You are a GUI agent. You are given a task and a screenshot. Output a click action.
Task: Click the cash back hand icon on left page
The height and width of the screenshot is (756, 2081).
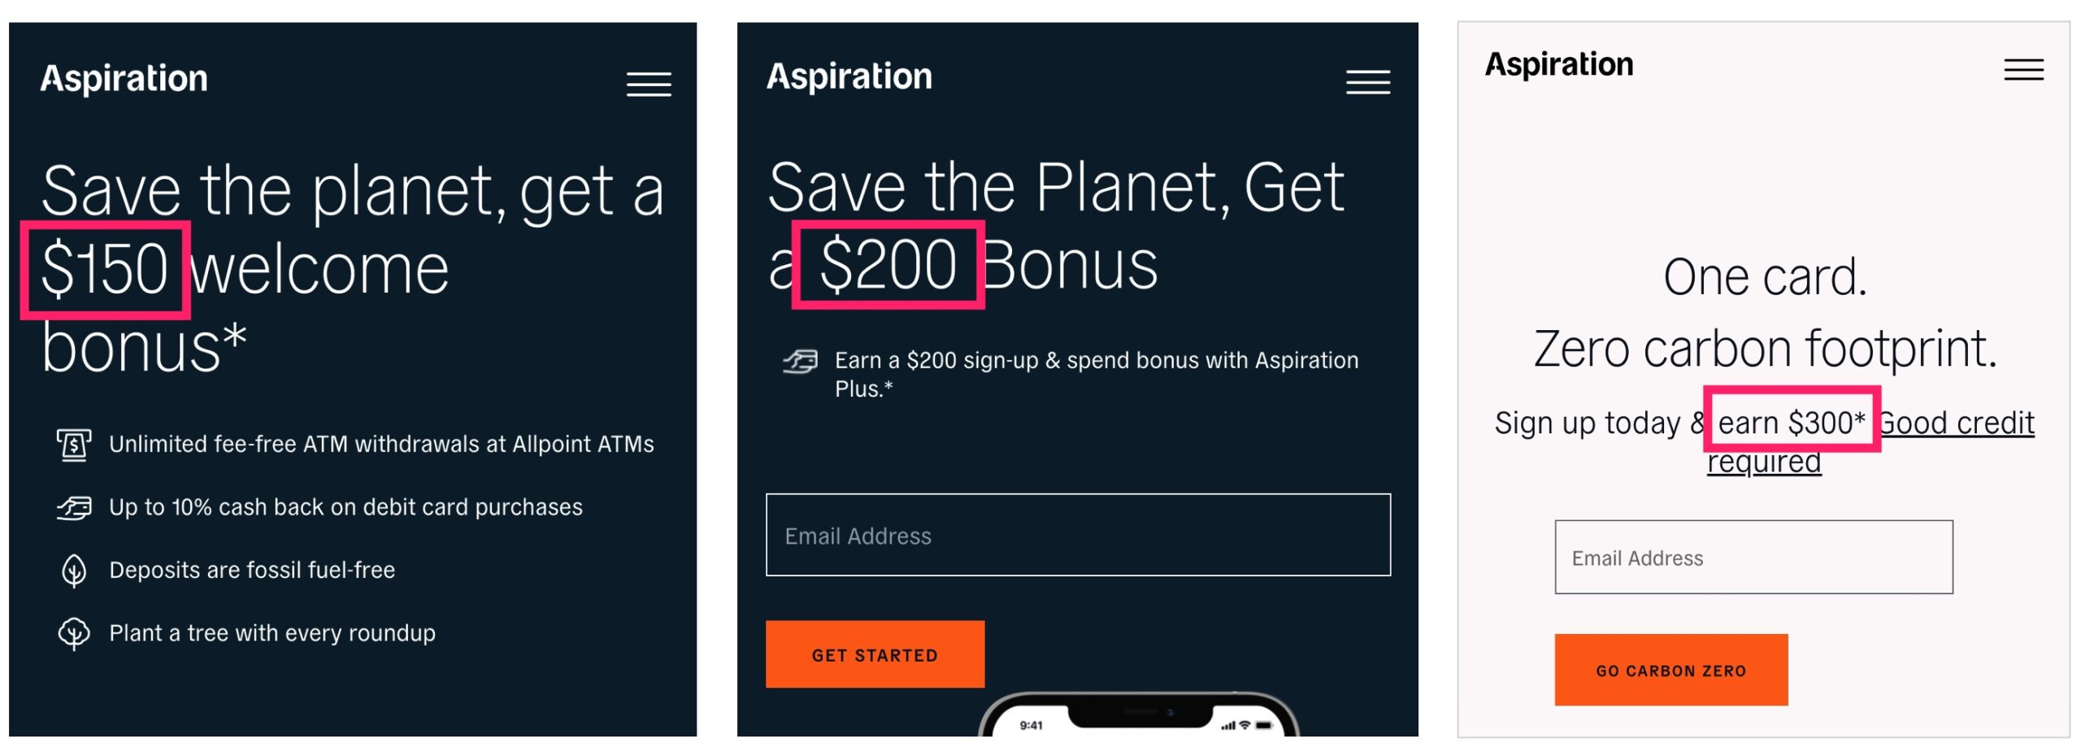pos(75,507)
